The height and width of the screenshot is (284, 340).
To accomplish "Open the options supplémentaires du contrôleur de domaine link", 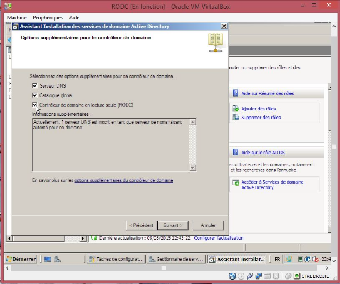I will coord(124,180).
